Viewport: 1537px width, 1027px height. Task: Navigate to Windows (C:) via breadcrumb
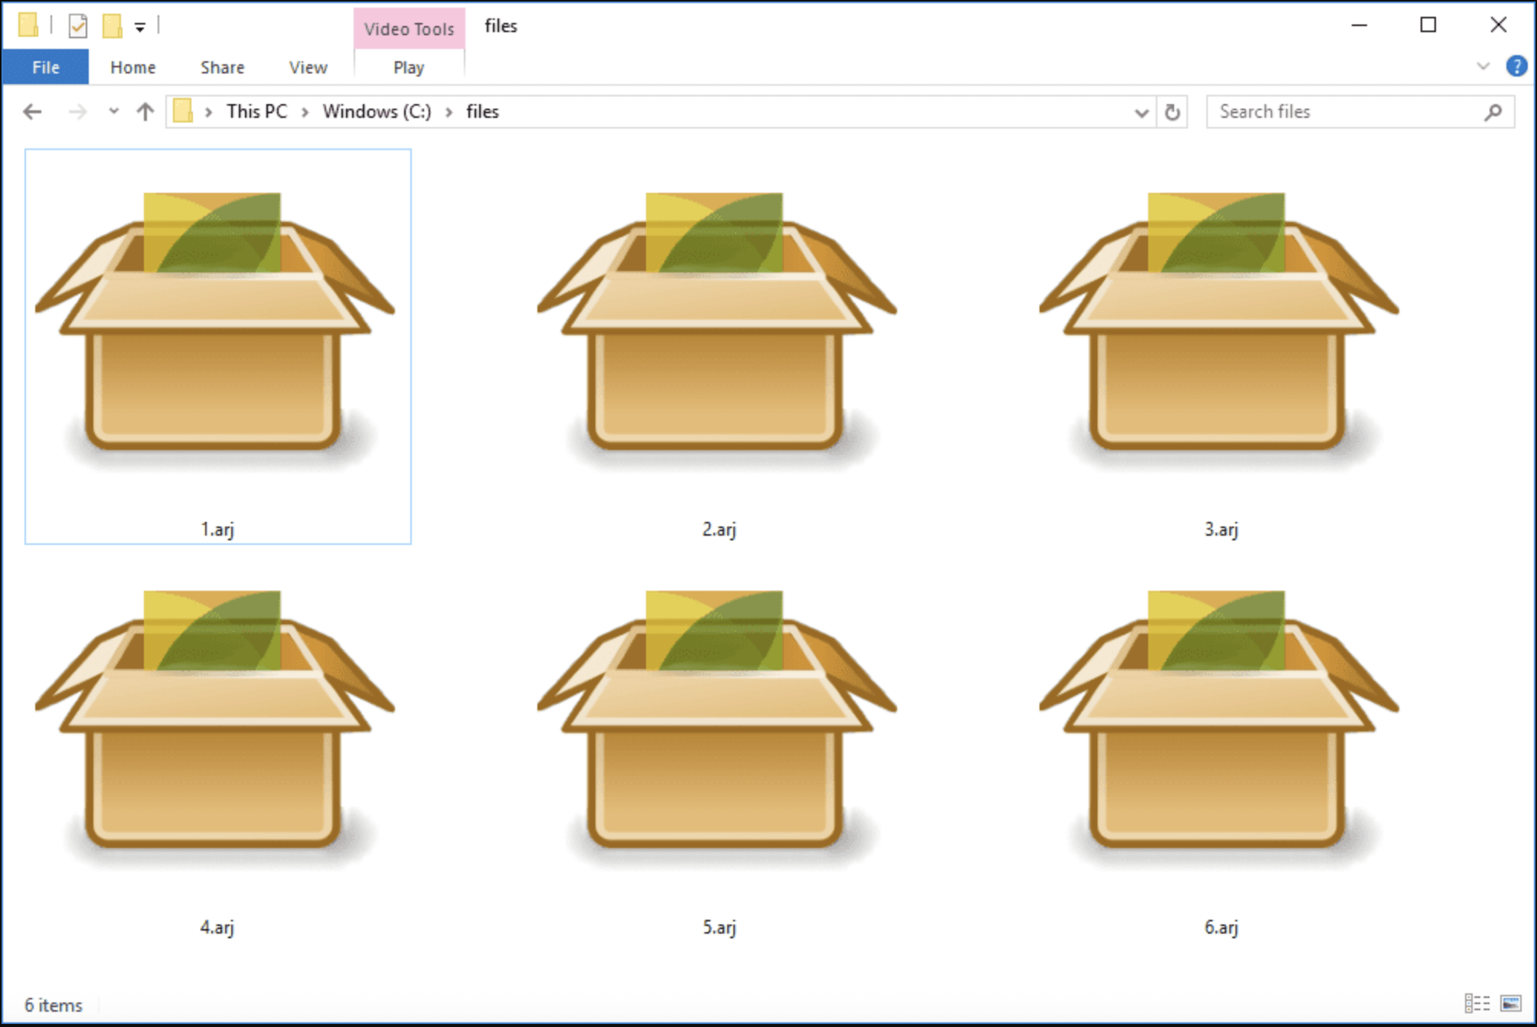coord(376,111)
